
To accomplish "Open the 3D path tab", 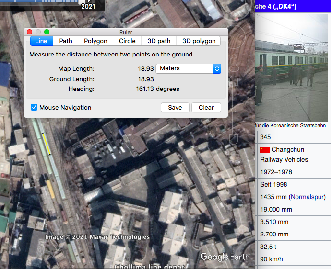I will pos(159,41).
